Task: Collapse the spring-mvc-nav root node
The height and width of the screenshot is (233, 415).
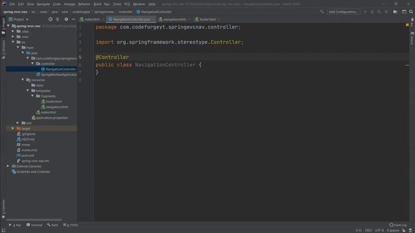Action: pyautogui.click(x=8, y=26)
